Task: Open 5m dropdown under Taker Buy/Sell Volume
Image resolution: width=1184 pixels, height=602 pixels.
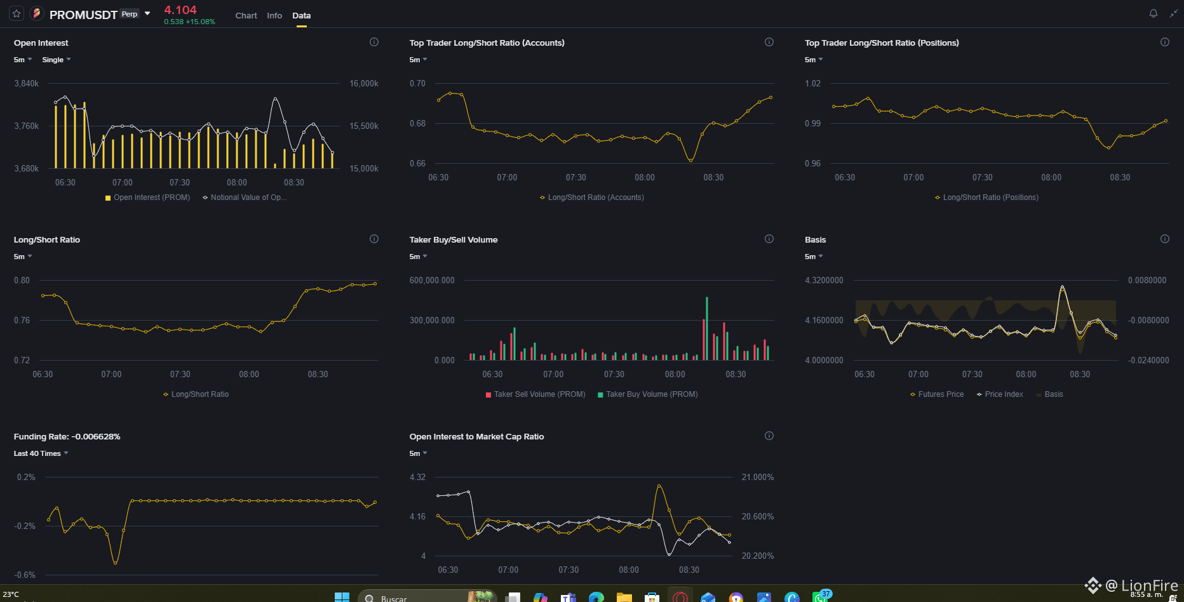Action: [x=418, y=257]
